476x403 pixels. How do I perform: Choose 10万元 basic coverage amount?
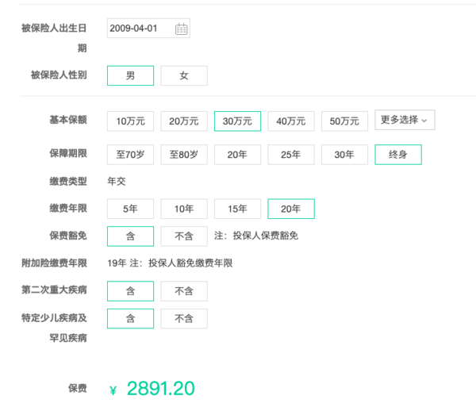click(131, 121)
